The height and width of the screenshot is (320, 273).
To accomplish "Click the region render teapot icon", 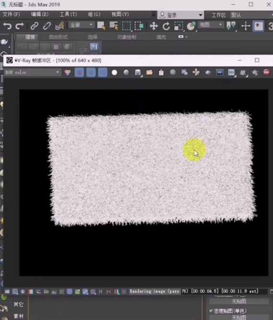I will click(208, 72).
